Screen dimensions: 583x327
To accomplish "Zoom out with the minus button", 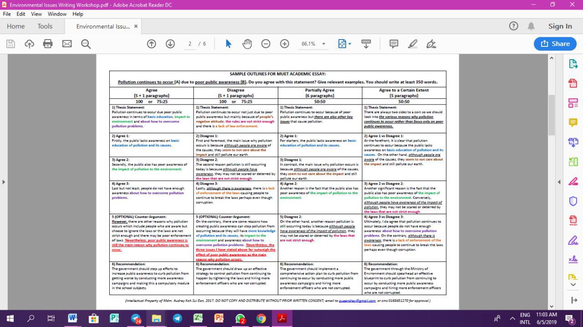I will [x=266, y=44].
